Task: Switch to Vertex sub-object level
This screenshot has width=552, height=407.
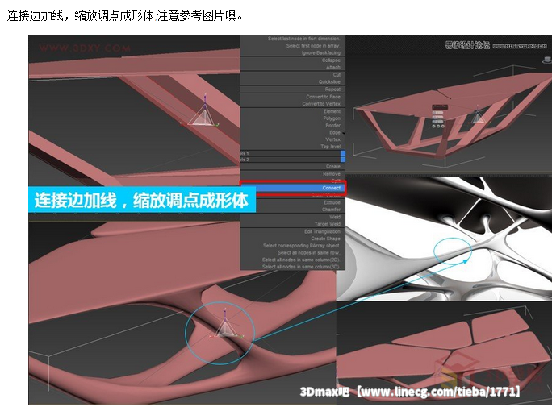Action: 332,139
